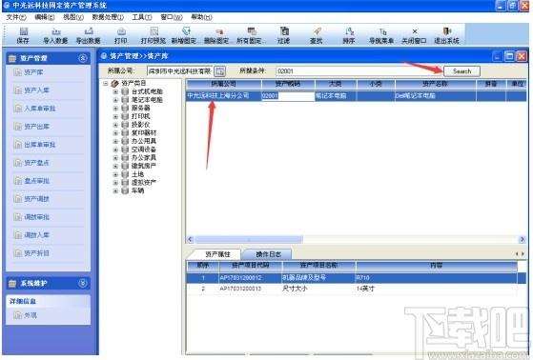Click the 所属公司 input field
The width and height of the screenshot is (533, 360).
pos(180,71)
